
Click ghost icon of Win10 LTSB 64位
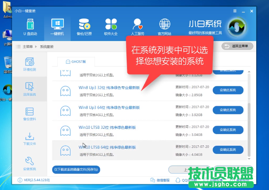click(x=65, y=150)
